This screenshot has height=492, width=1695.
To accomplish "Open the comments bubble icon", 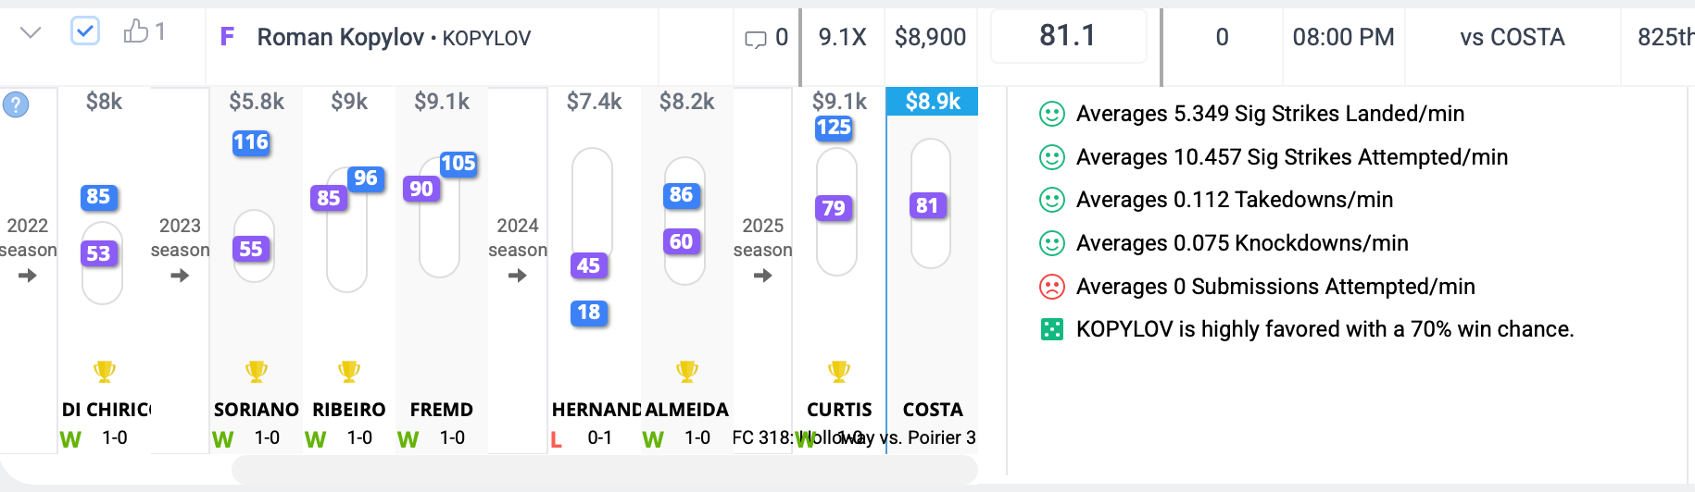I will click(x=756, y=39).
